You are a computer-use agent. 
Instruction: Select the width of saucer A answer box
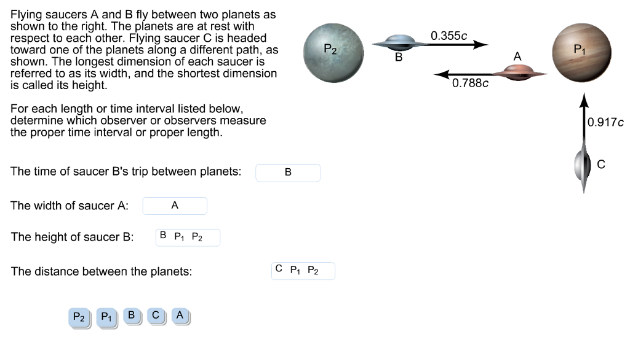175,206
